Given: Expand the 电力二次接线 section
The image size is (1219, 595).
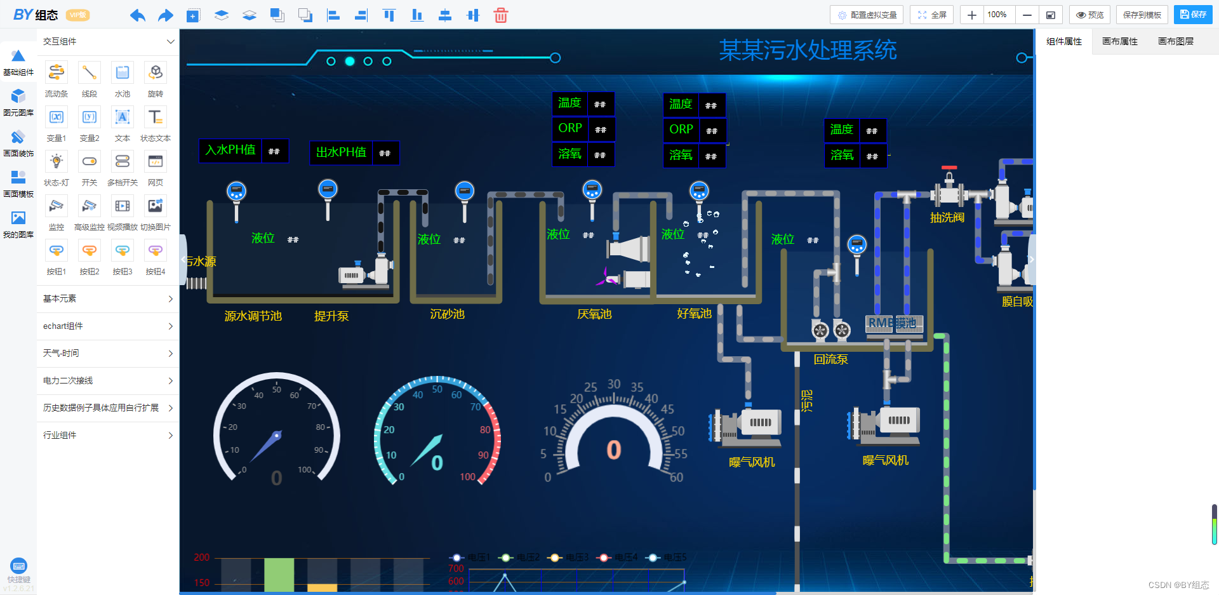Looking at the screenshot, I should pyautogui.click(x=108, y=380).
